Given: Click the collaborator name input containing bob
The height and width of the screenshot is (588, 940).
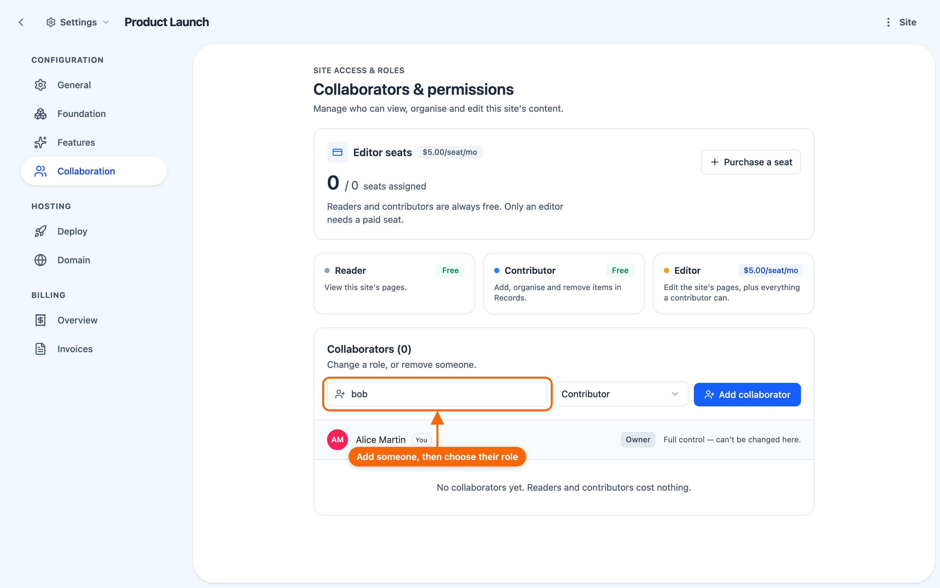Looking at the screenshot, I should coord(437,394).
